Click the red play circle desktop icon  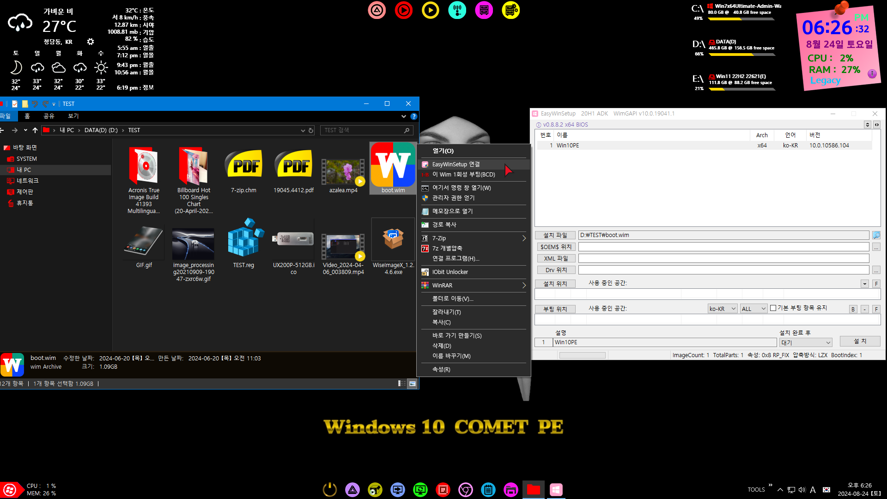(404, 10)
